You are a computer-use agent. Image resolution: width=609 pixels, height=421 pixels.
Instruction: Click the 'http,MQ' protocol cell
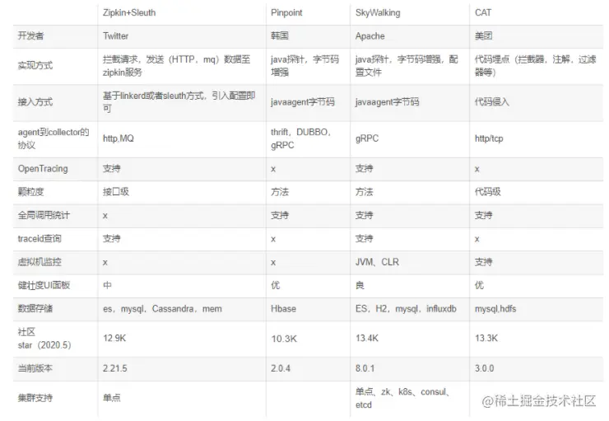tap(118, 138)
